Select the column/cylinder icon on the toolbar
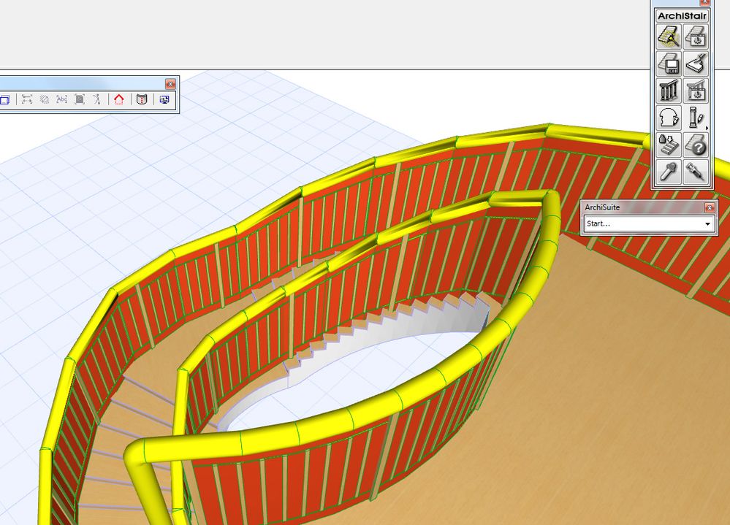The height and width of the screenshot is (525, 730). [x=142, y=99]
